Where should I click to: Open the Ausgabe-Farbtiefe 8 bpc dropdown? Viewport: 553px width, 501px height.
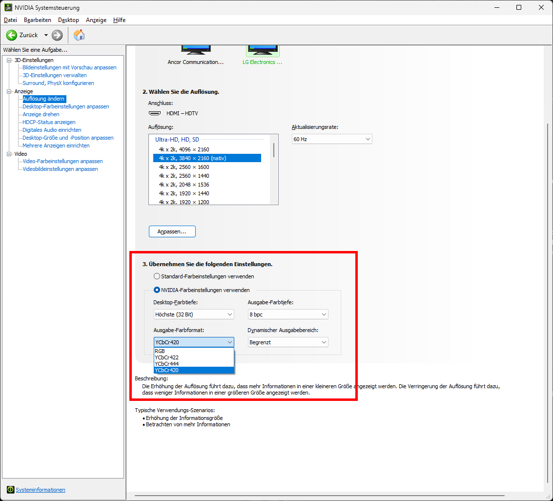pyautogui.click(x=288, y=314)
